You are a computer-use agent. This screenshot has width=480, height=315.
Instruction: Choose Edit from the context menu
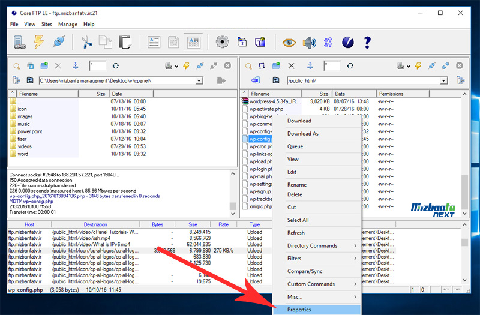coord(317,172)
